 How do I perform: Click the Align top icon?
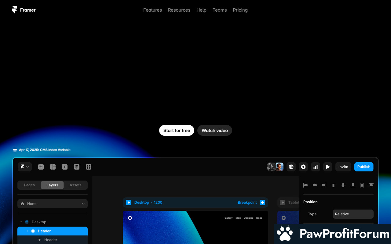pos(334,185)
